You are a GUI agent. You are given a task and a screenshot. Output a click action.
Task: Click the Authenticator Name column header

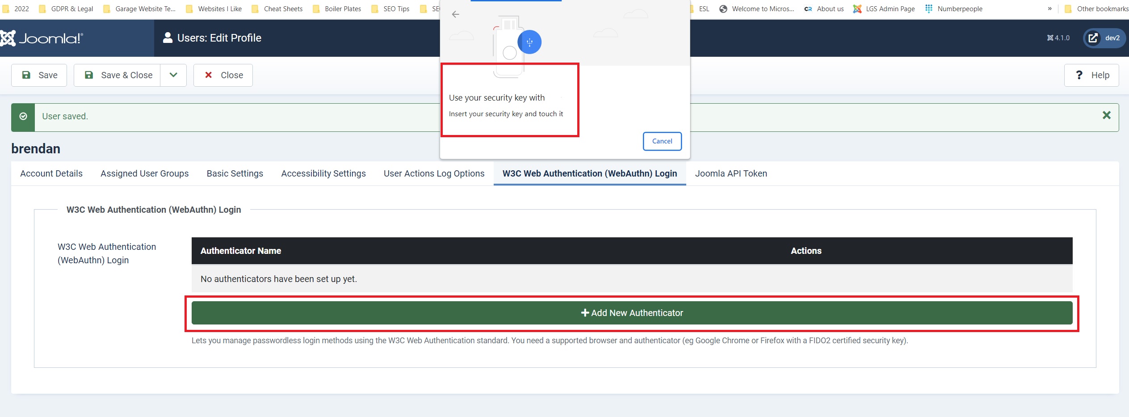240,251
